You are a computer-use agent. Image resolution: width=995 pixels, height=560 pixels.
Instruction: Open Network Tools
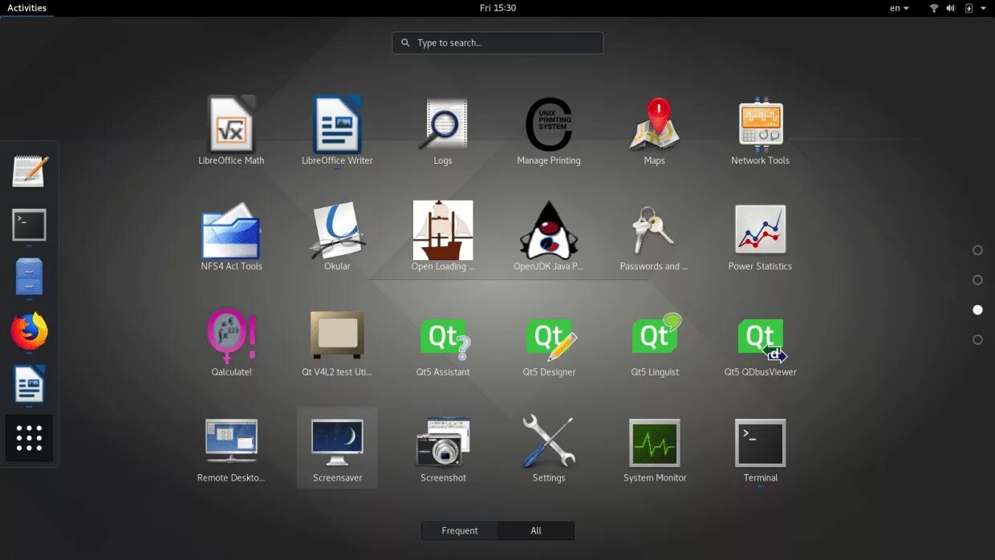pos(761,131)
